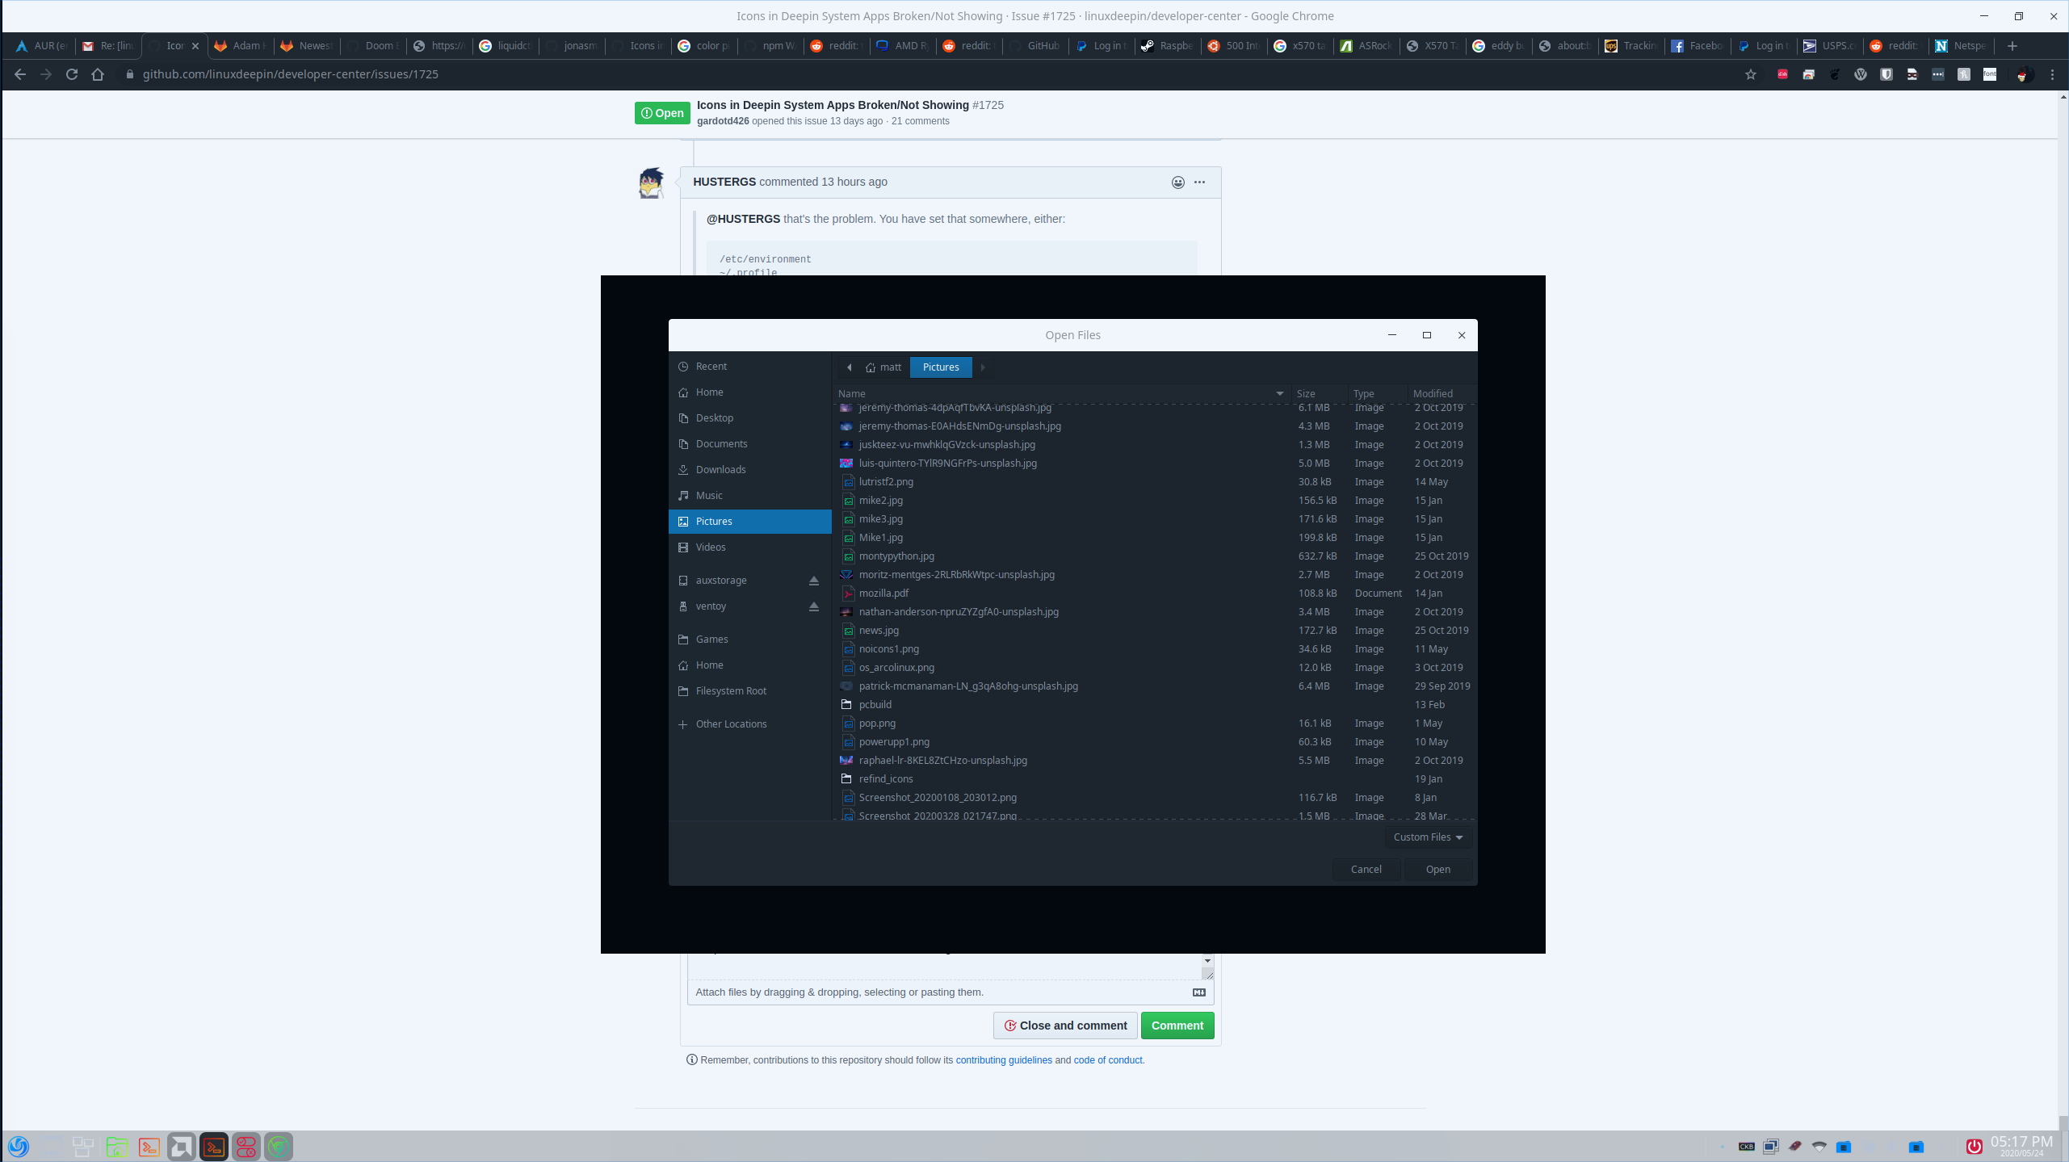Open Filesystem Root from the sidebar
The image size is (2069, 1162).
pos(731,690)
